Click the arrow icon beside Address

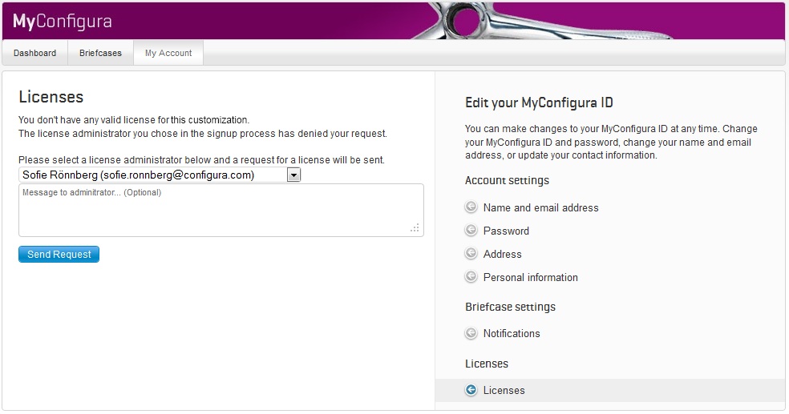point(471,253)
